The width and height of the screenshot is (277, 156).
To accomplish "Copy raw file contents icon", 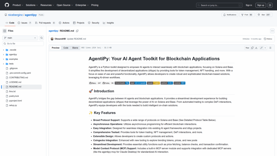I will click(x=252, y=48).
